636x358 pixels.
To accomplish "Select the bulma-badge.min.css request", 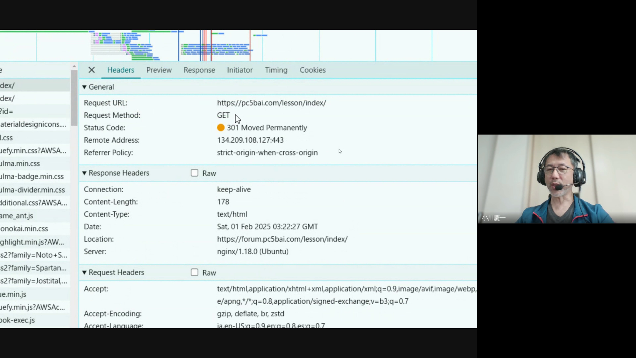I will (x=32, y=176).
